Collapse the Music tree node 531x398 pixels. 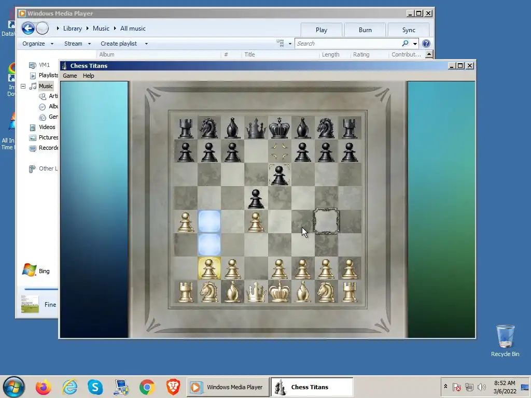23,87
